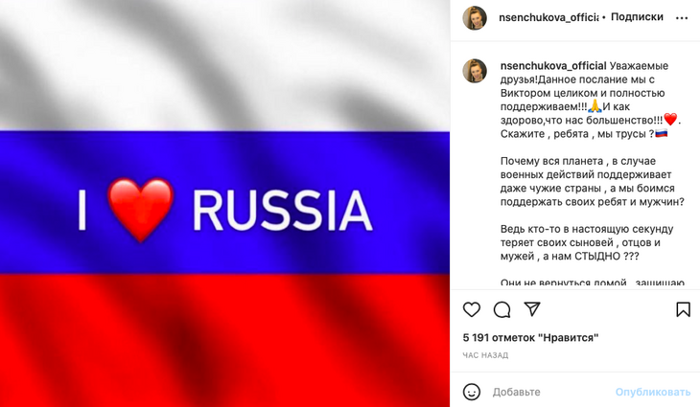Focus the Добавьте comment input field
Screen dimensions: 700x407
click(547, 392)
